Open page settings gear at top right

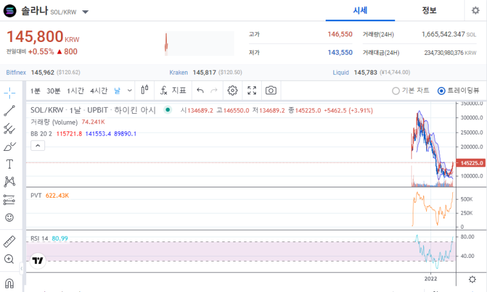point(475,10)
